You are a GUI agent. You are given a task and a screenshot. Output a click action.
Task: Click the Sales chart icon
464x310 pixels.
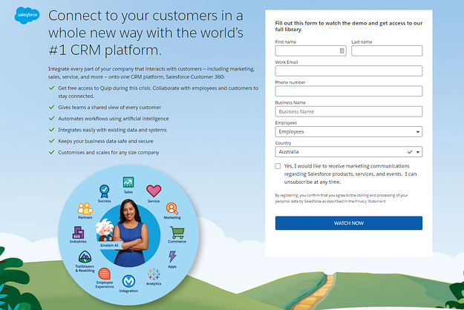coord(128,182)
